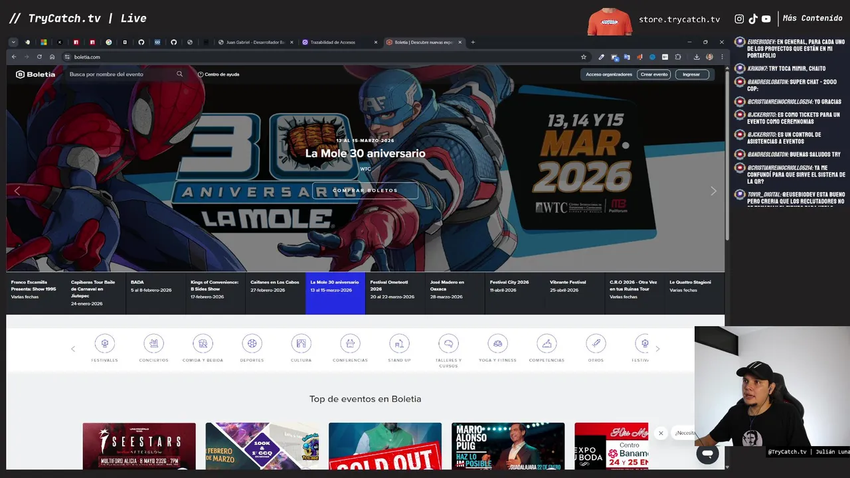
Task: Open the TikTok icon in stream header
Action: pyautogui.click(x=753, y=19)
